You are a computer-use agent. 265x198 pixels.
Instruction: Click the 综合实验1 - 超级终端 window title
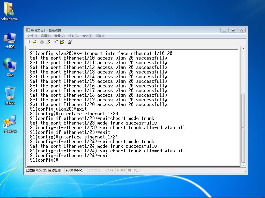tap(46, 30)
